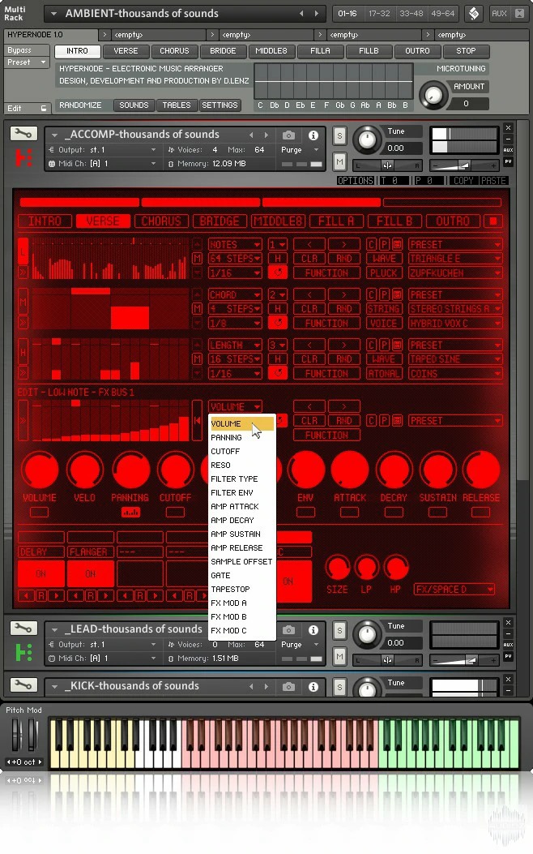Click keyboard octave shift +0 oct control

coord(24,762)
